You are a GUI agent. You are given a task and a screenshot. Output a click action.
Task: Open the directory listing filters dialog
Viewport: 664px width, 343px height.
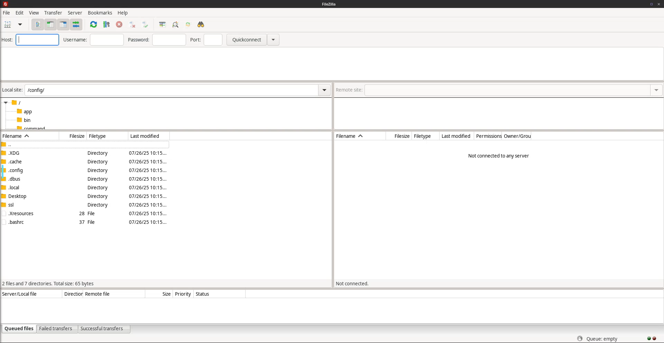162,25
